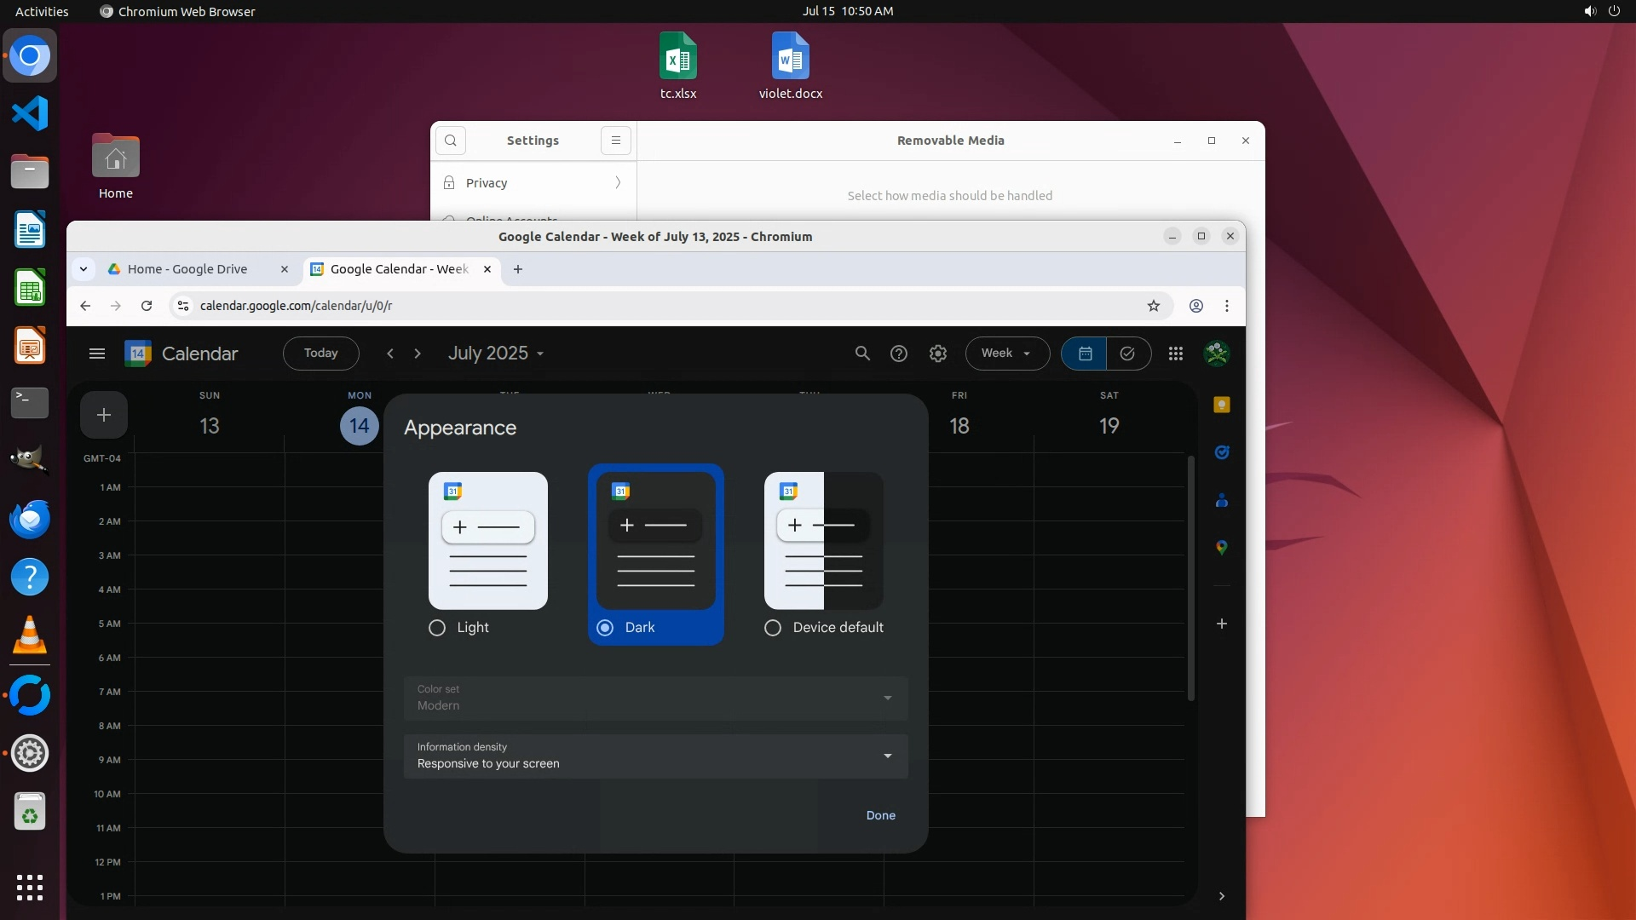Open the Google apps grid launcher
Image resolution: width=1636 pixels, height=920 pixels.
click(1176, 354)
